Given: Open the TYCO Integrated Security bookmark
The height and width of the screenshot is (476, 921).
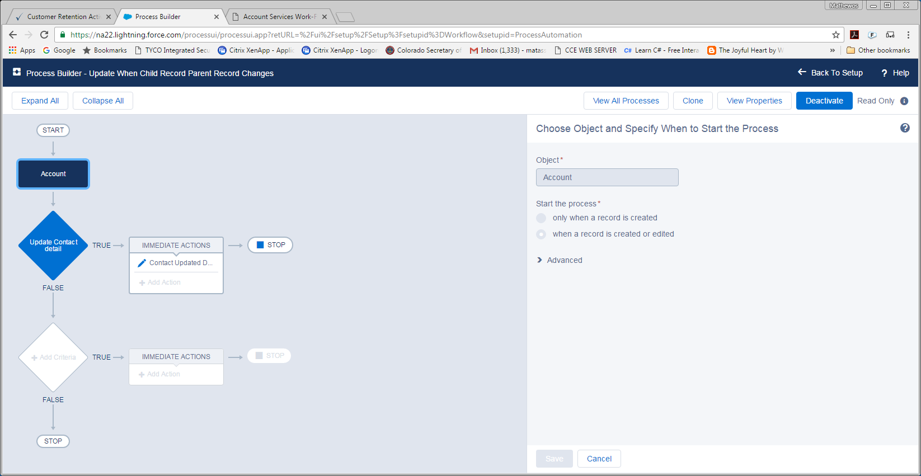Looking at the screenshot, I should pos(172,50).
